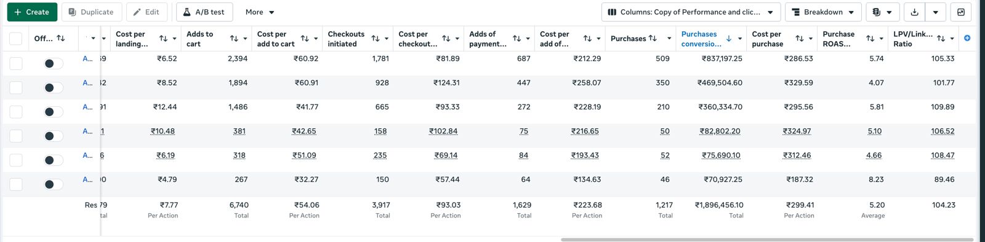Tick the checkbox for the ₹10.48 row
Image resolution: width=985 pixels, height=242 pixels.
coord(16,136)
